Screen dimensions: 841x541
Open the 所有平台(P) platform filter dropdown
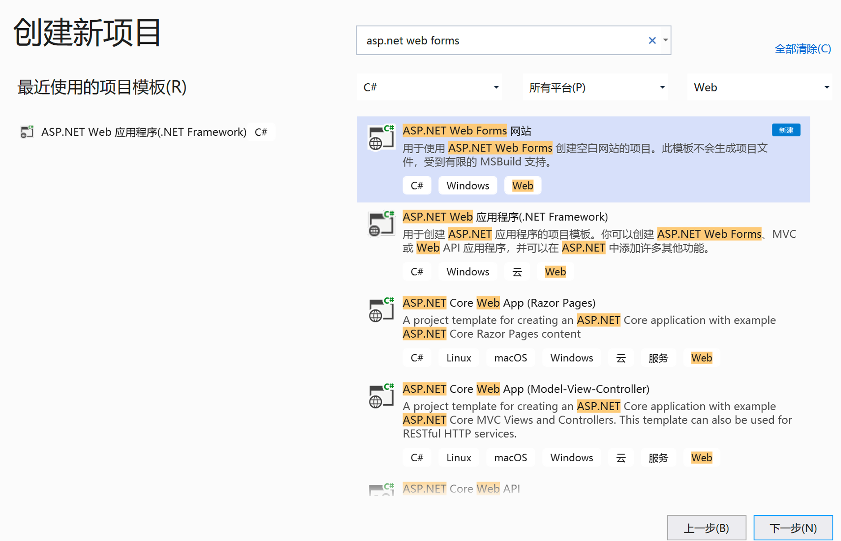point(595,87)
